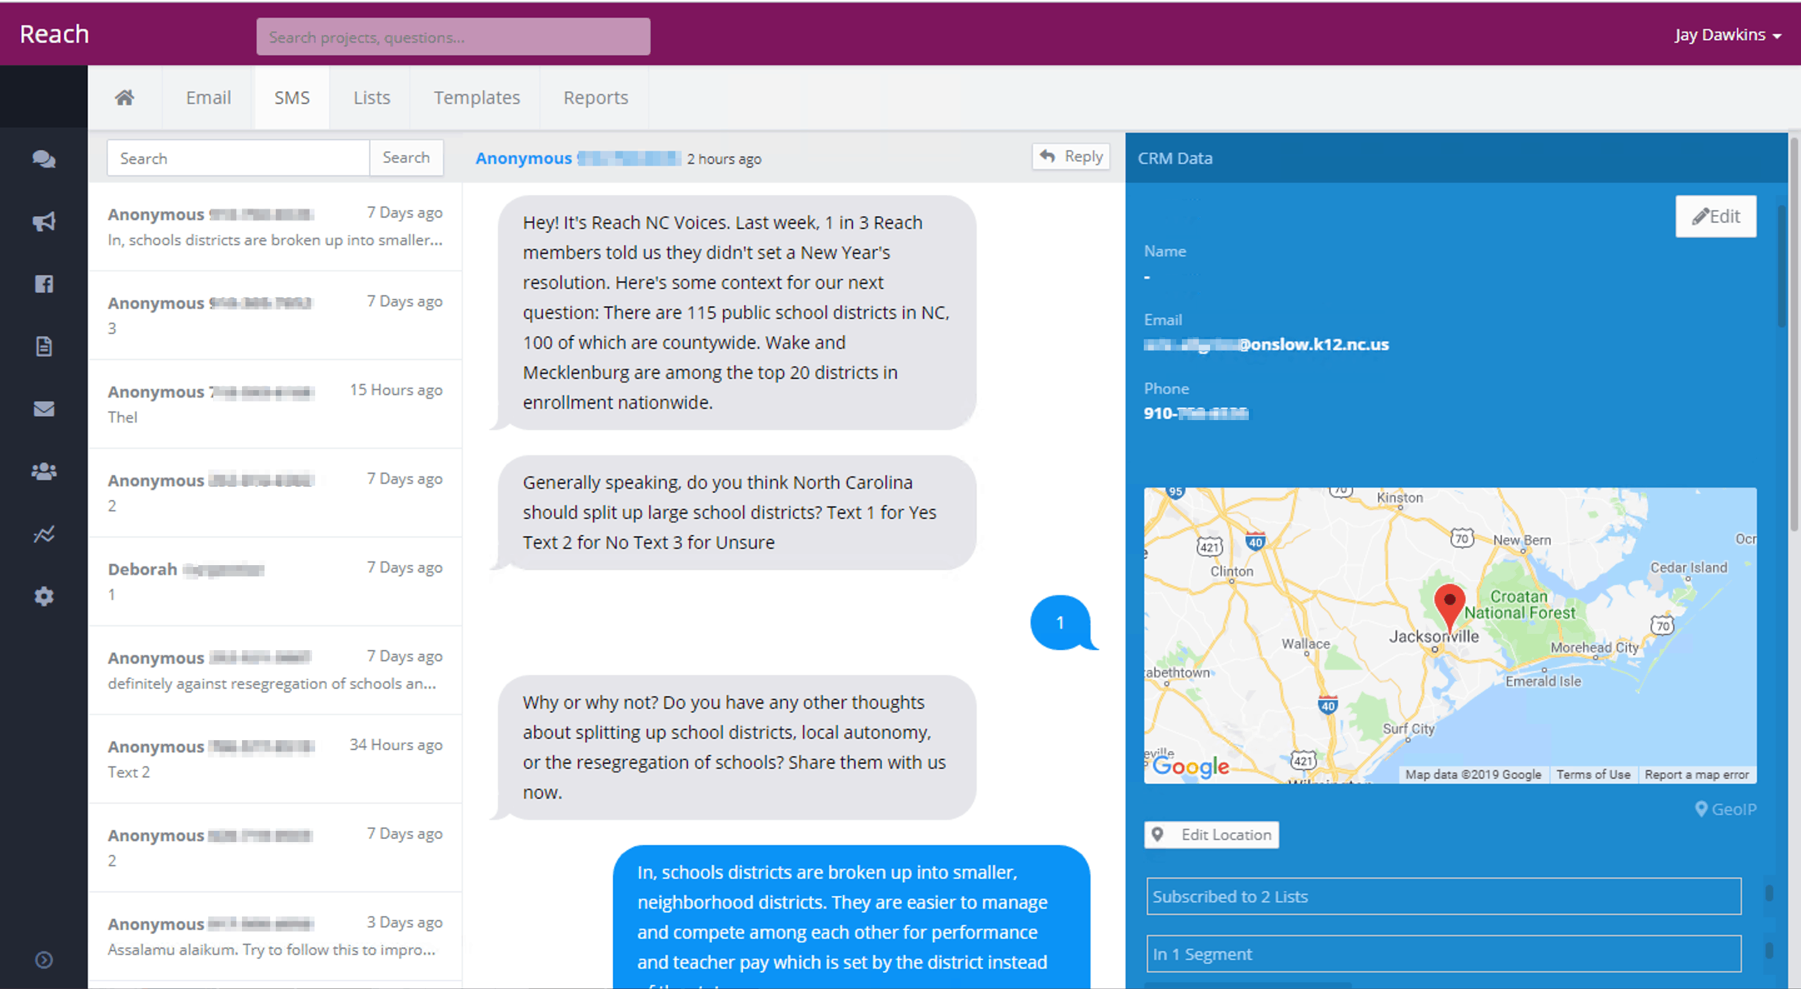Click the settings gear sidebar icon
Image resolution: width=1801 pixels, height=989 pixels.
point(43,596)
